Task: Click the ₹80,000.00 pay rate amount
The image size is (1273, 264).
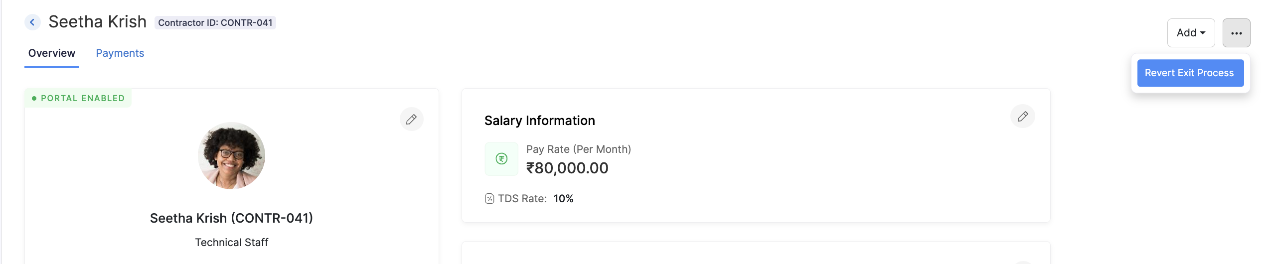Action: point(567,168)
